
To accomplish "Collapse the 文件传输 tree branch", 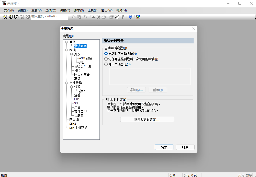I will pyautogui.click(x=66, y=82).
